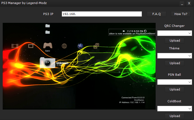Click the Network globe icon
The height and width of the screenshot is (120, 194).
pyautogui.click(x=64, y=46)
